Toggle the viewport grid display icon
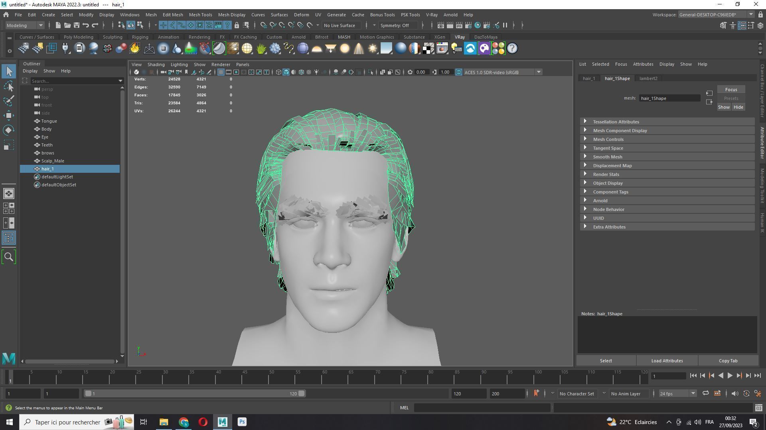766x430 pixels. [221, 72]
